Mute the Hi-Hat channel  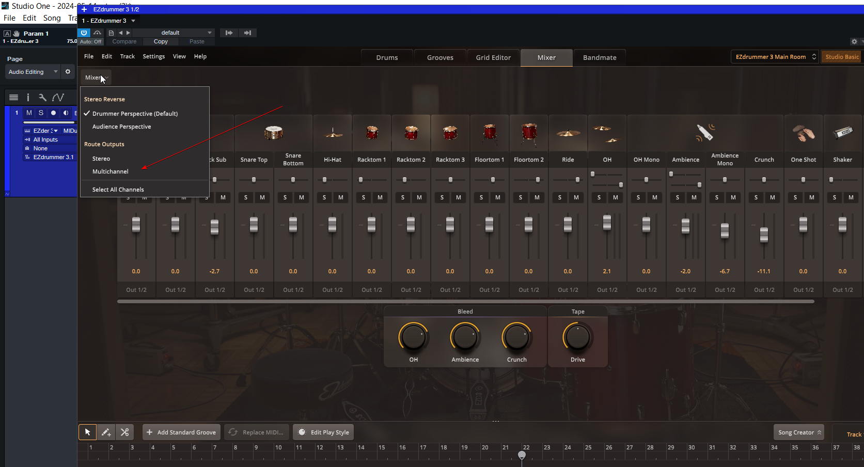click(341, 197)
